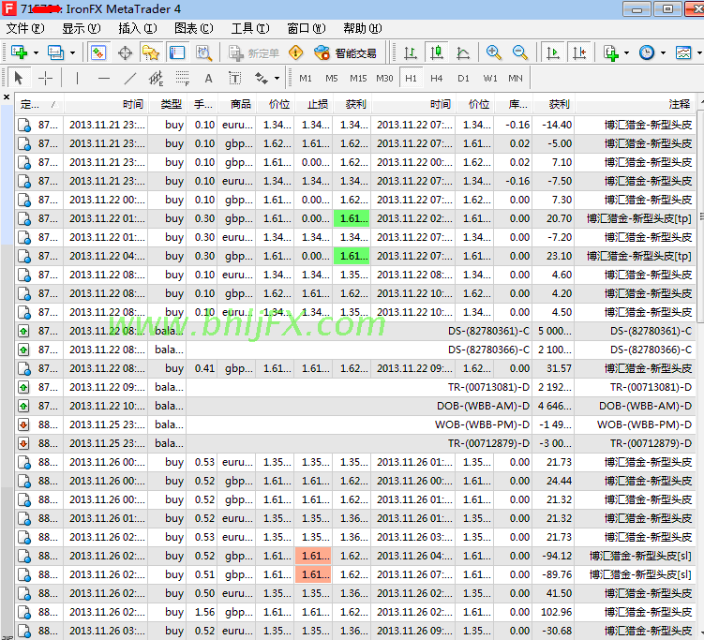The width and height of the screenshot is (704, 640).
Task: Open the 文件 menu
Action: tap(25, 29)
